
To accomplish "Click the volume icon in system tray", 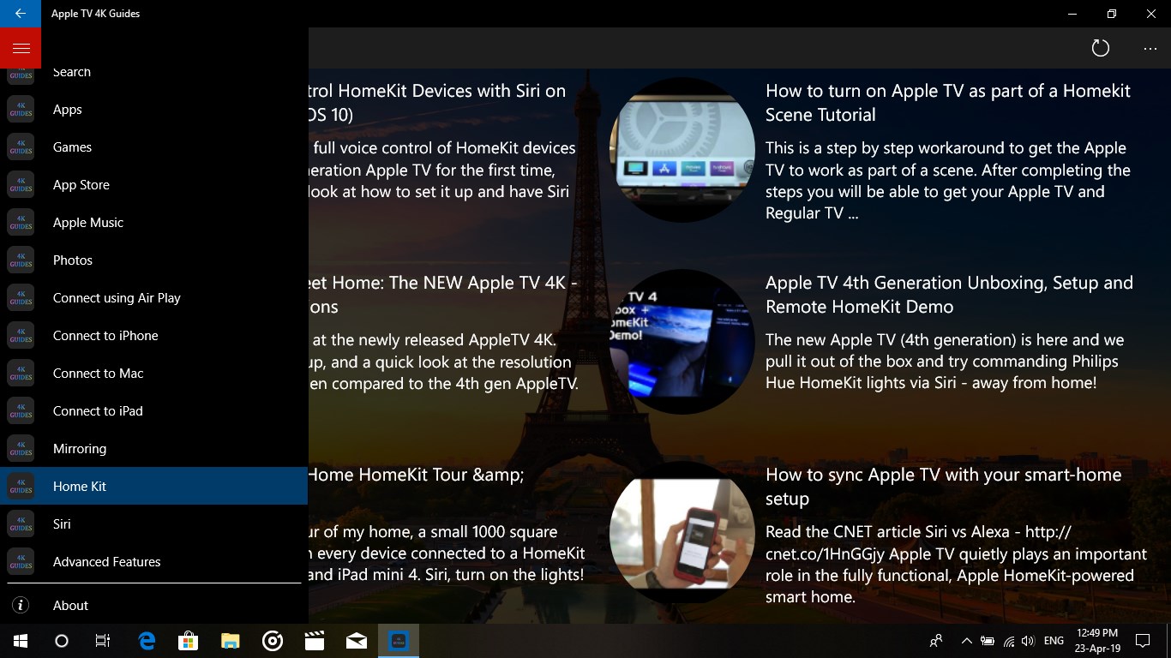I will pos(1028,641).
